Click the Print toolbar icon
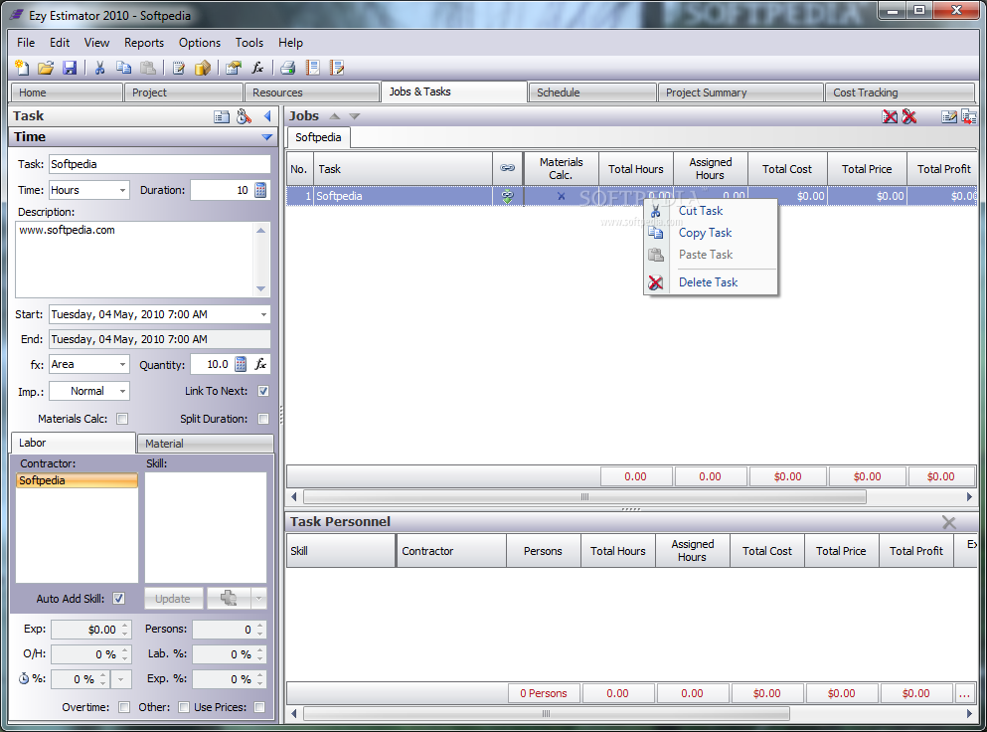 pos(288,68)
